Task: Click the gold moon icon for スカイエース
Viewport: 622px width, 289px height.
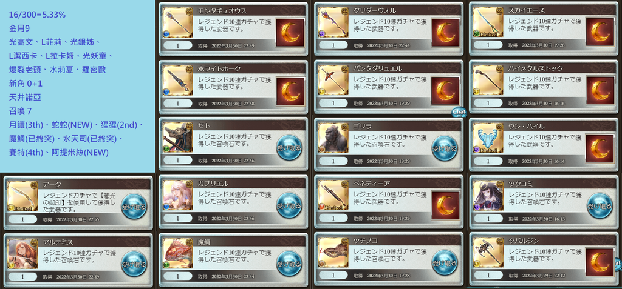Action: click(600, 33)
